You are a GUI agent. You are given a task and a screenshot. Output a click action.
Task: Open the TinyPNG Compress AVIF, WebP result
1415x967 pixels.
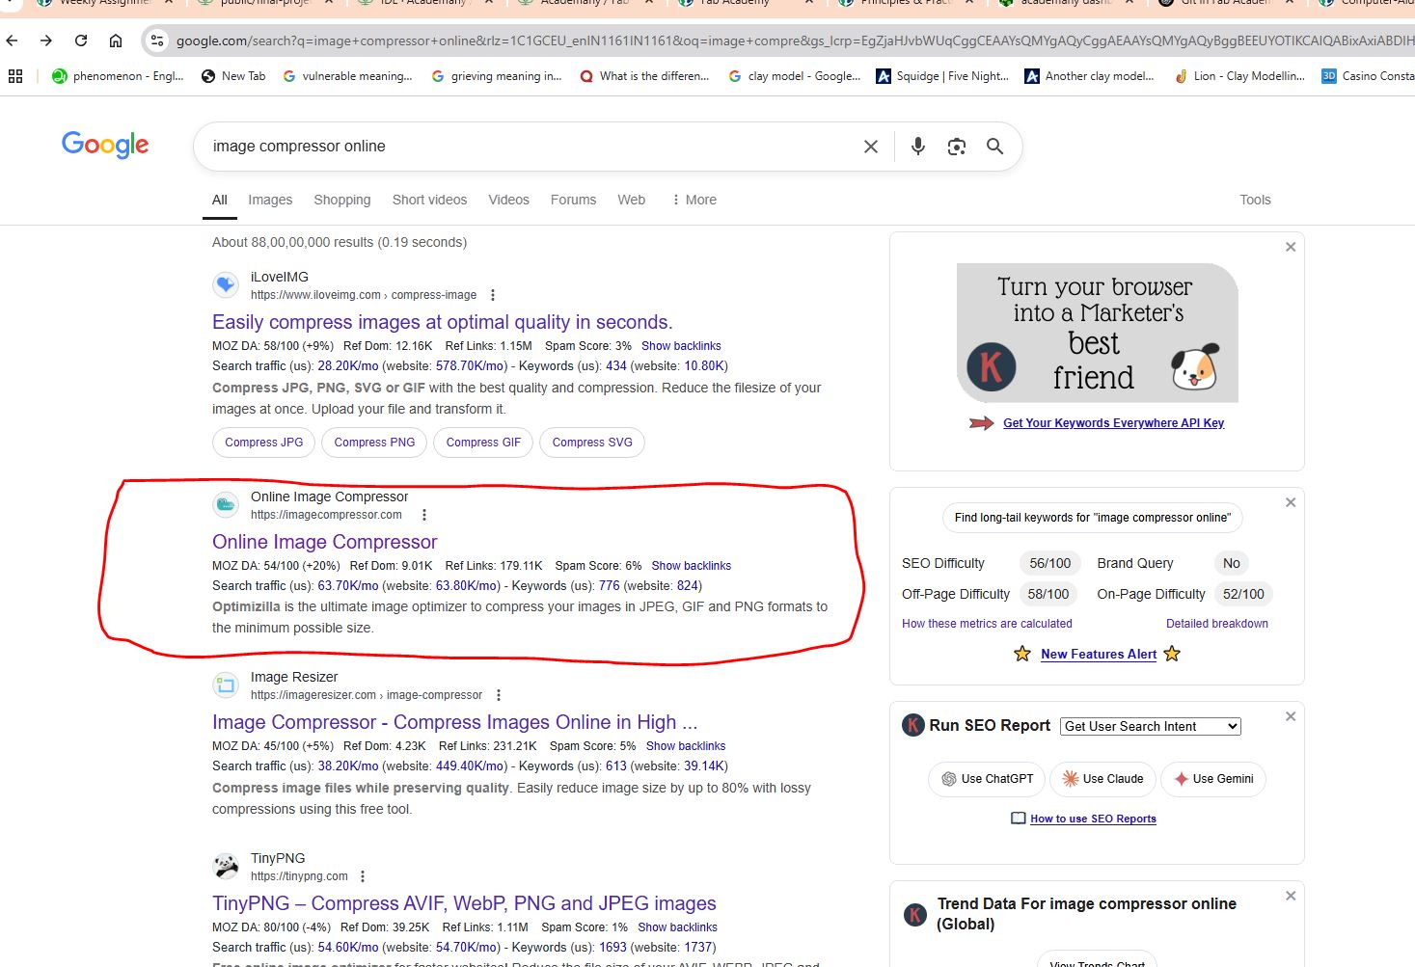click(x=464, y=903)
